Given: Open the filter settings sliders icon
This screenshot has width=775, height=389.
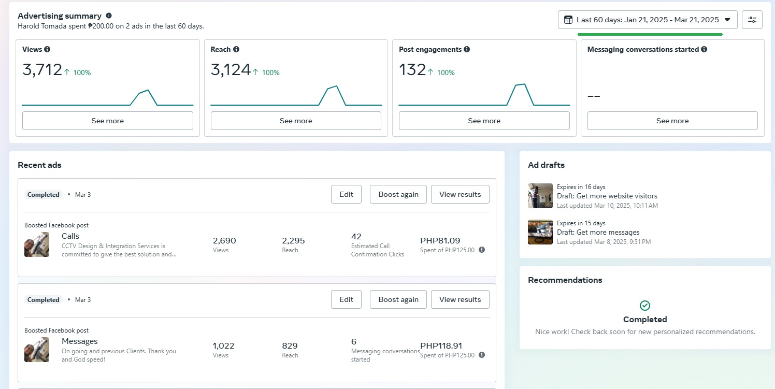Looking at the screenshot, I should click(x=752, y=20).
